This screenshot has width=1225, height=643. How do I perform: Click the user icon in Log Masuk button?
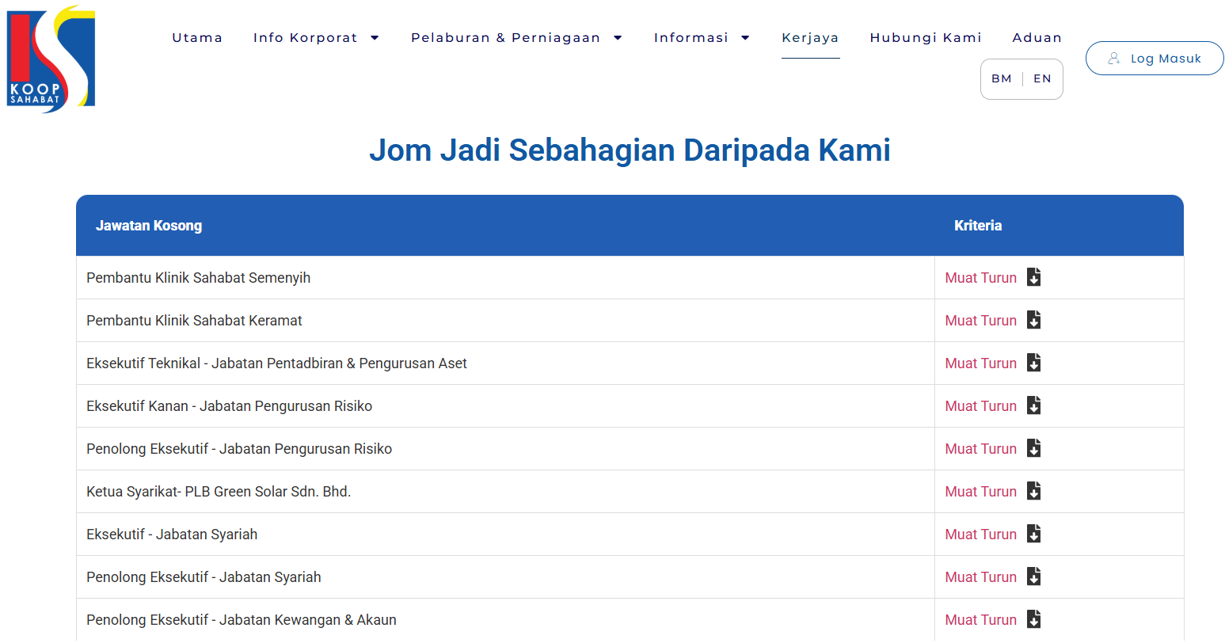pos(1114,59)
